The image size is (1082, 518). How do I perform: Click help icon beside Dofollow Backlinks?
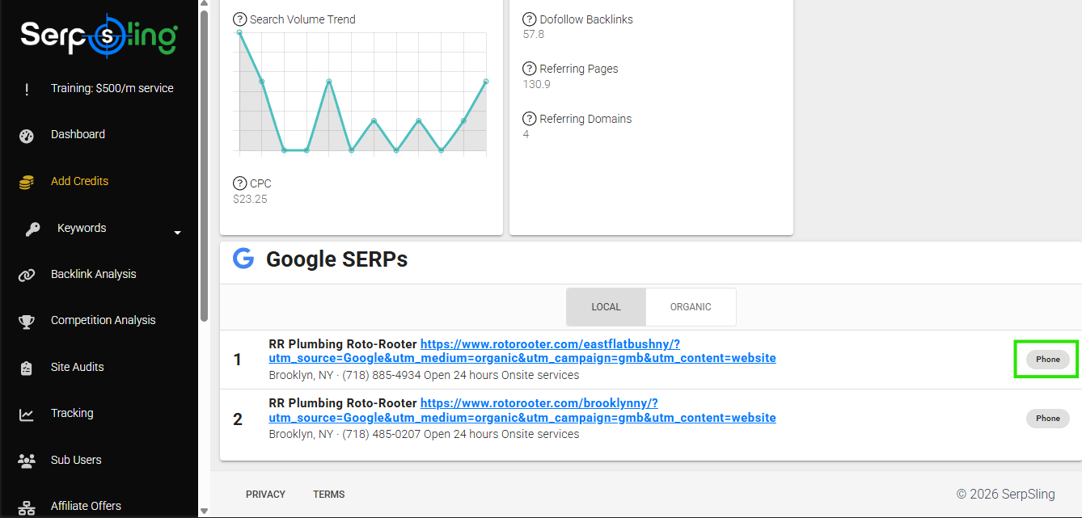[530, 19]
